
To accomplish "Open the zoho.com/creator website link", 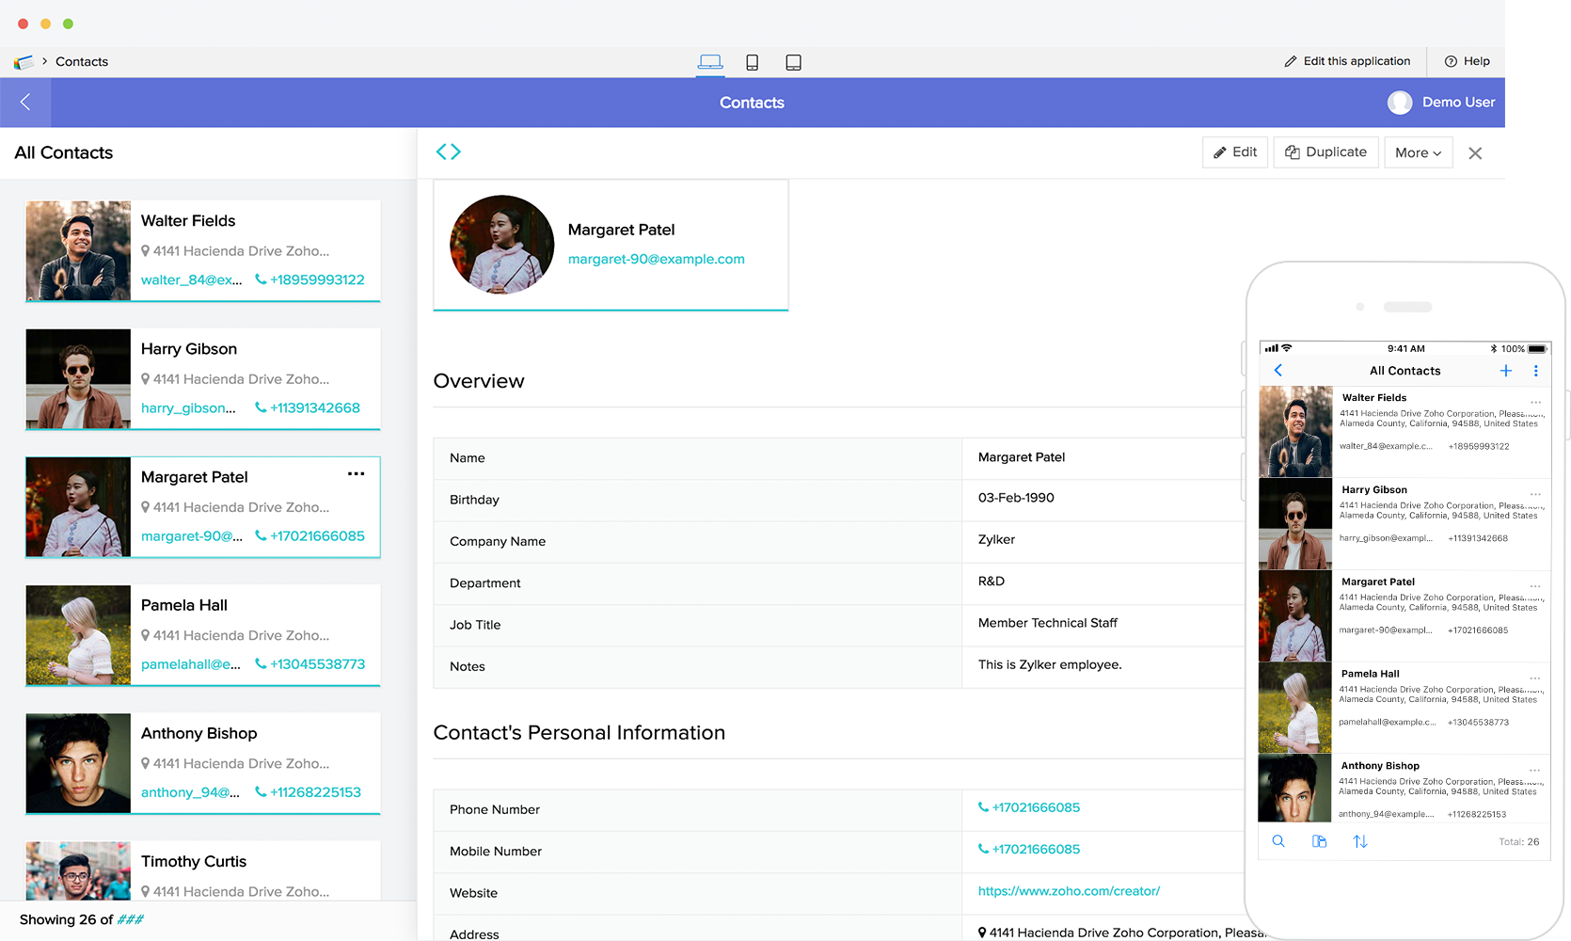I will point(1069,890).
